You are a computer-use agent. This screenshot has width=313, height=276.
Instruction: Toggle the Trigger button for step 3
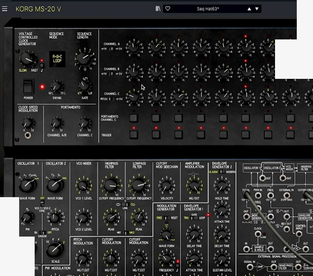[x=178, y=134]
